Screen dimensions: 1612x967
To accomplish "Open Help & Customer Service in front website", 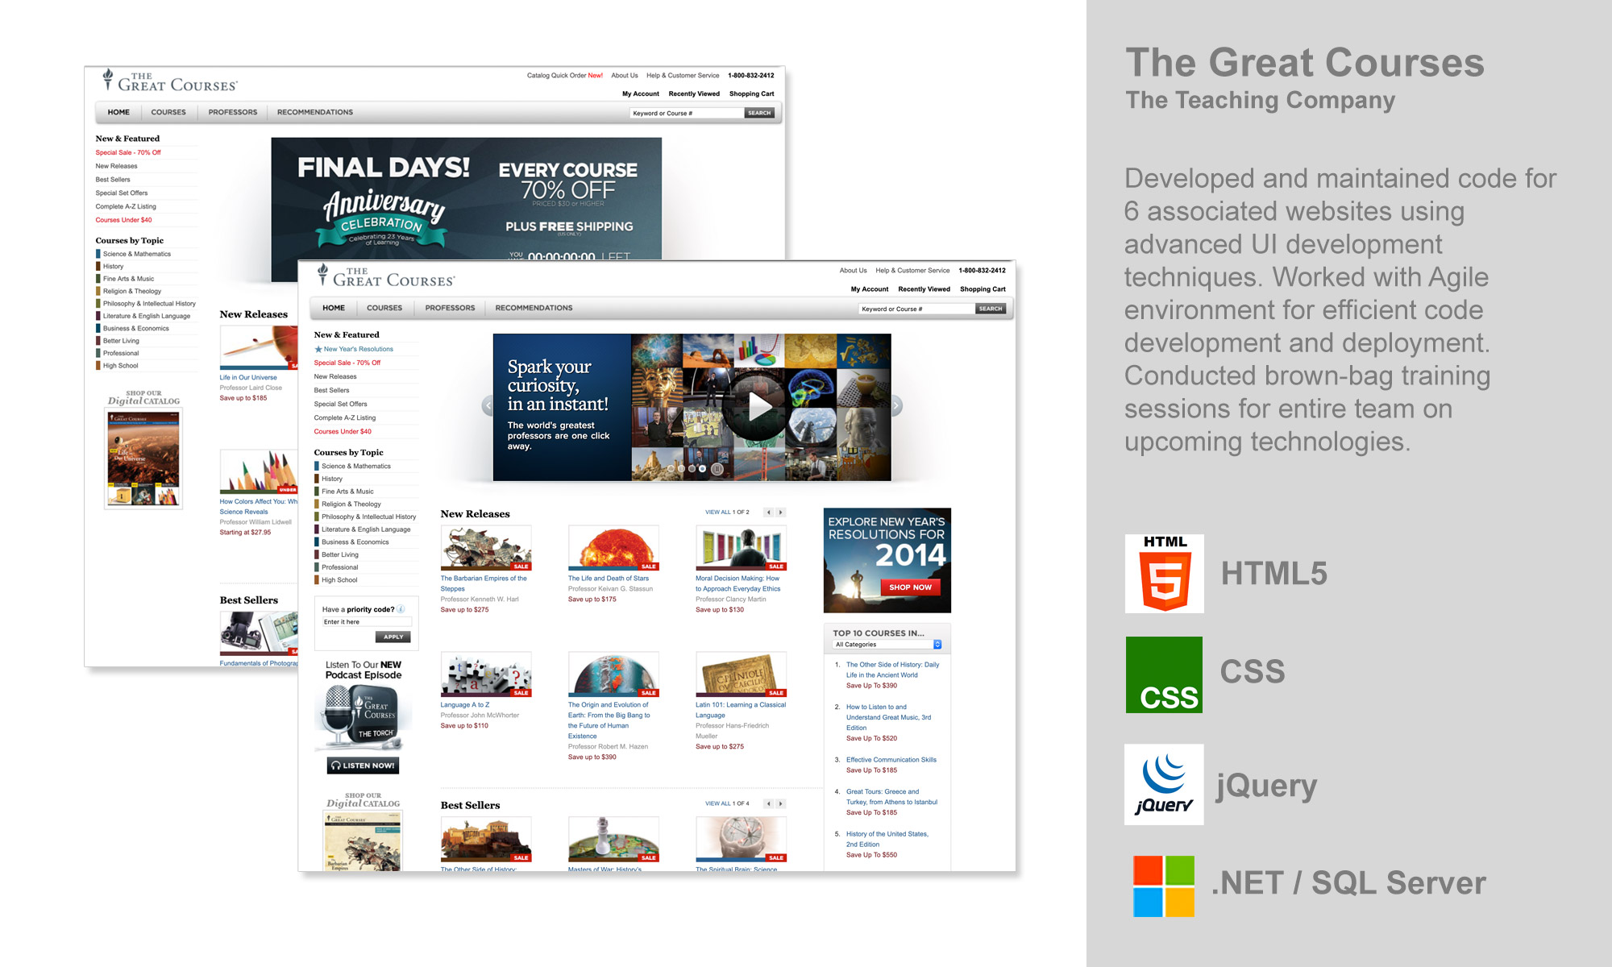I will pyautogui.click(x=912, y=271).
